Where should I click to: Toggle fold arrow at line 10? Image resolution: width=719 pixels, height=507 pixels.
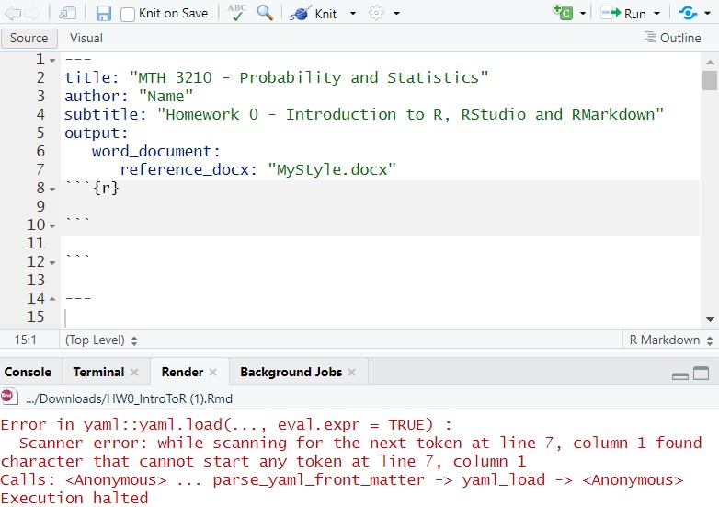click(x=52, y=225)
